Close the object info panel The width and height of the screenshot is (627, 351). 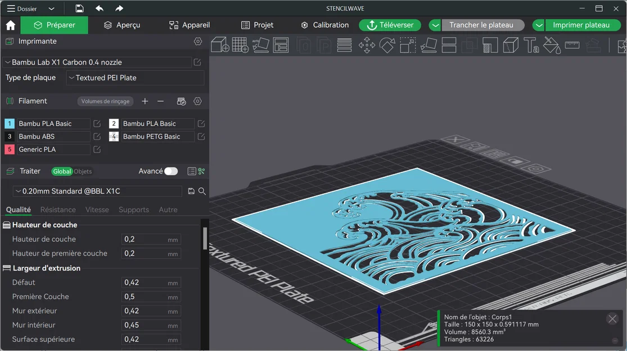tap(612, 318)
